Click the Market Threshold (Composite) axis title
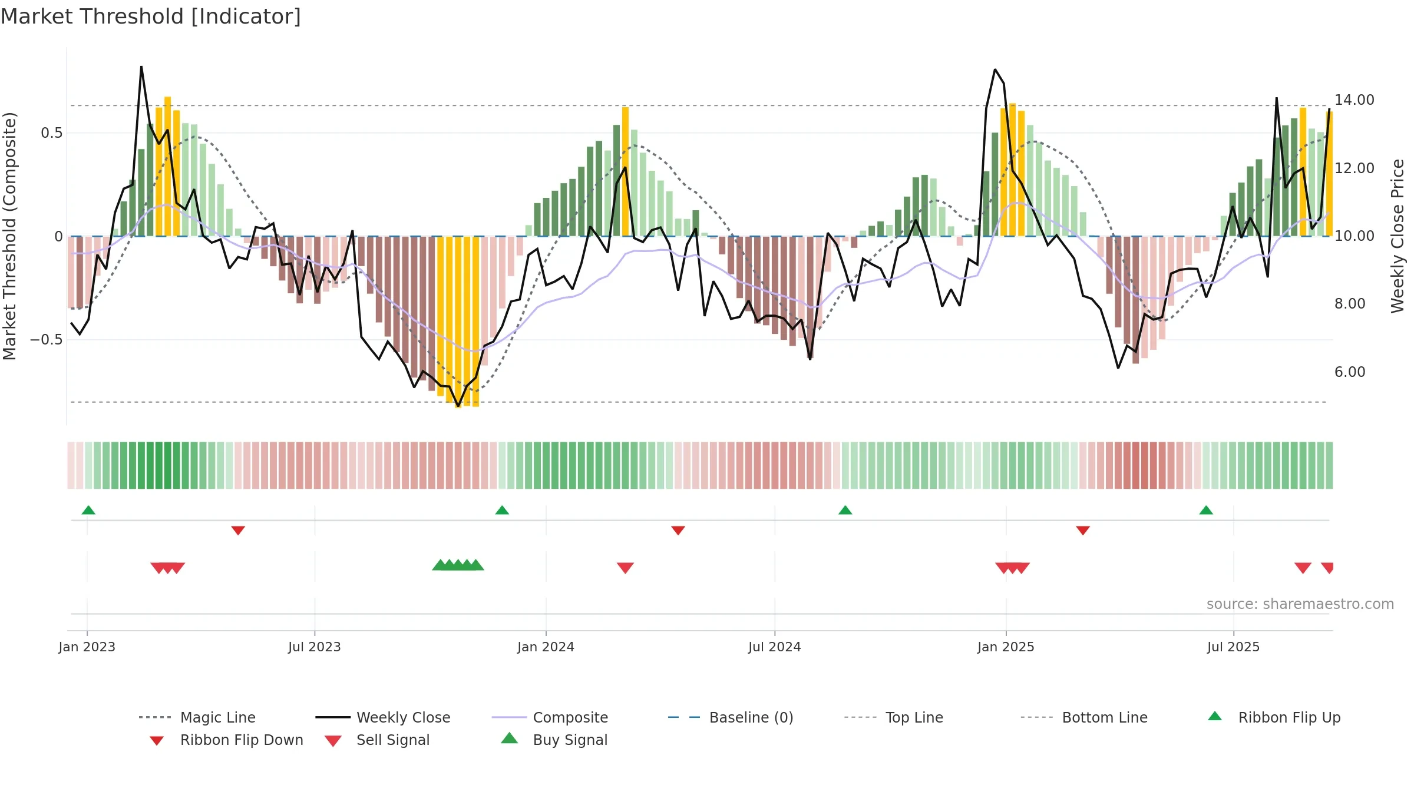This screenshot has width=1414, height=795. [x=9, y=236]
